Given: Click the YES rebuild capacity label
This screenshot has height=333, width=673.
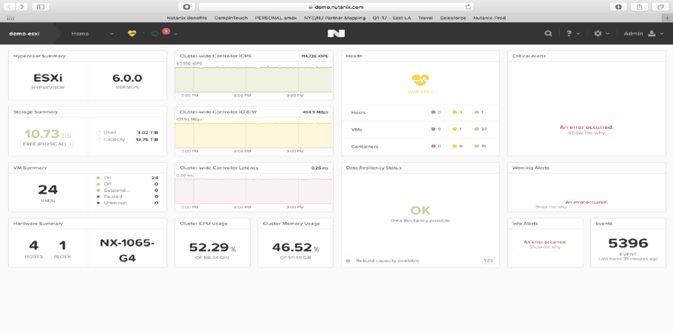Looking at the screenshot, I should tap(488, 261).
